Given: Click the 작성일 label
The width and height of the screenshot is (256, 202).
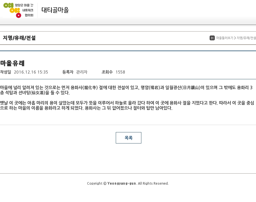Looking at the screenshot, I should coord(6,72).
